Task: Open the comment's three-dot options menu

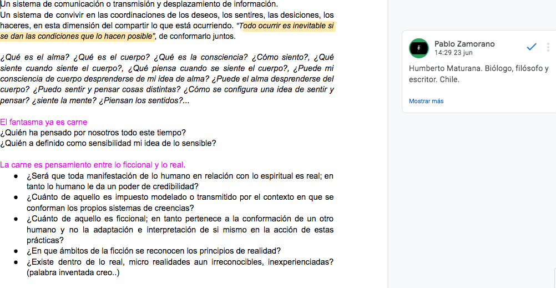Action: tap(548, 48)
